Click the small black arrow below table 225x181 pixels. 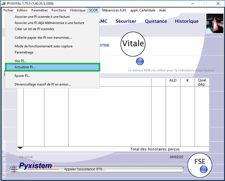[x=20, y=147]
